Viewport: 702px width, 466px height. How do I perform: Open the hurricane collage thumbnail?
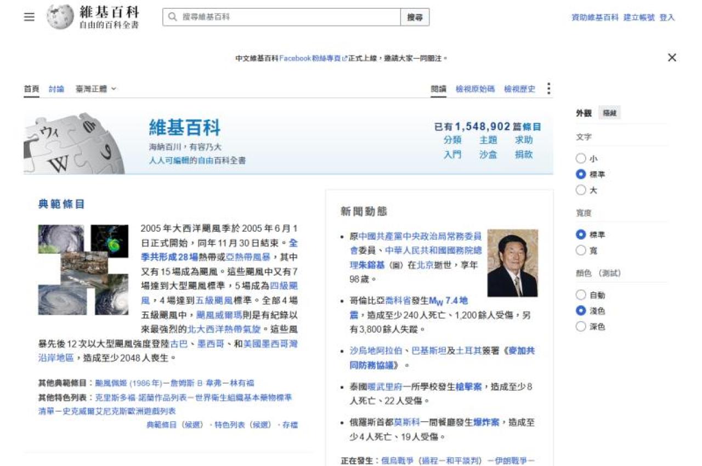coord(83,270)
